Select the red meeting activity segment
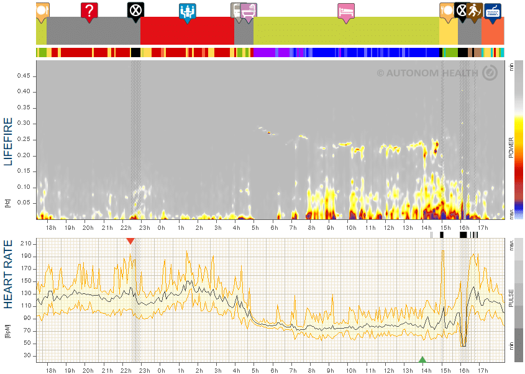This screenshot has height=374, width=525. click(187, 31)
